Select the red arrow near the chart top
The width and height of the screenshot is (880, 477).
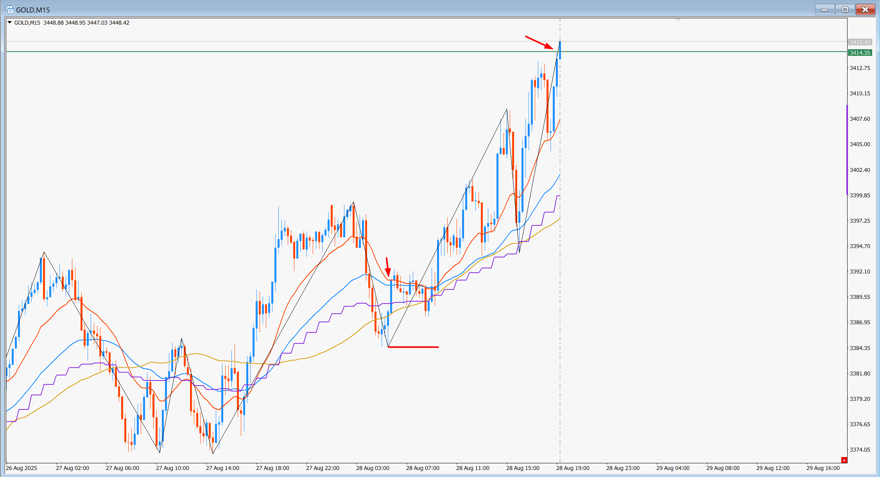click(x=539, y=43)
